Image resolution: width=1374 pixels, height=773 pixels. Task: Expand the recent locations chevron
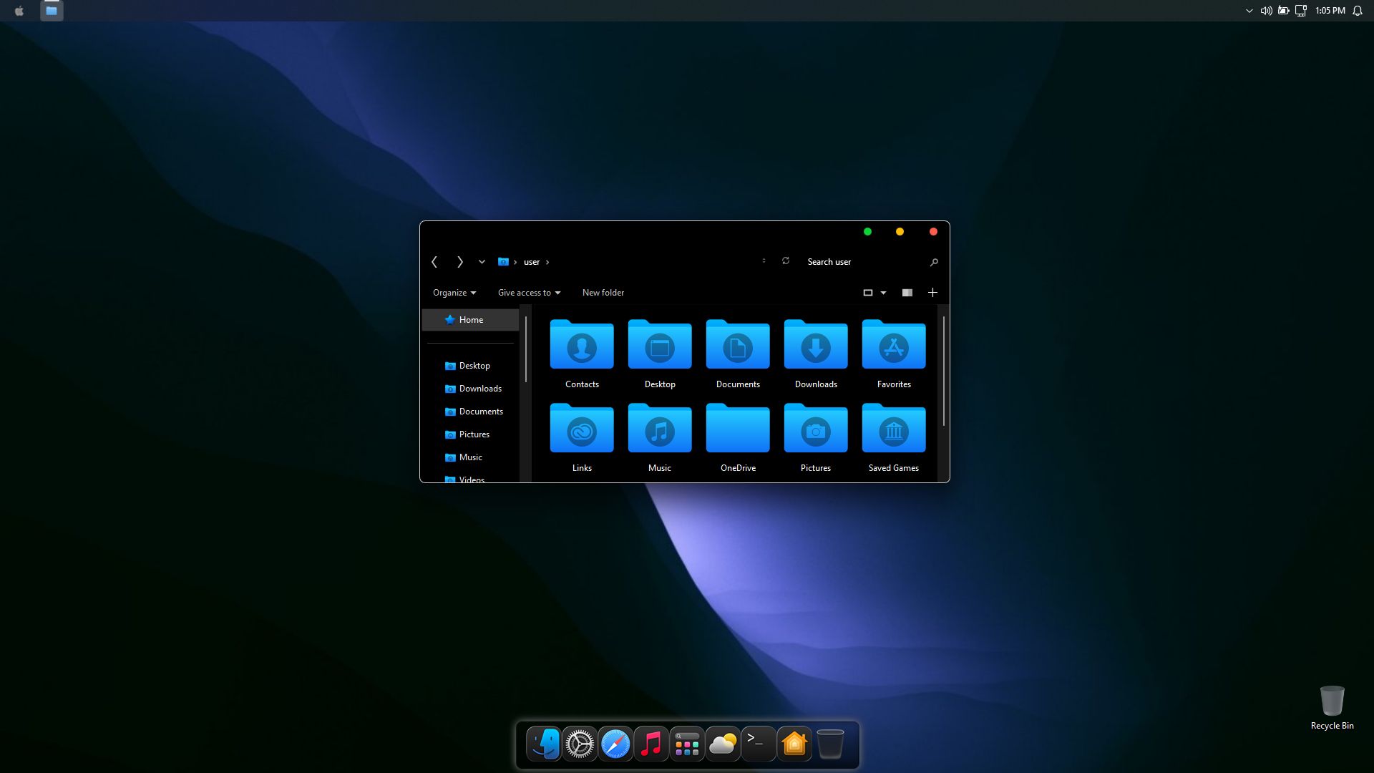(x=482, y=262)
